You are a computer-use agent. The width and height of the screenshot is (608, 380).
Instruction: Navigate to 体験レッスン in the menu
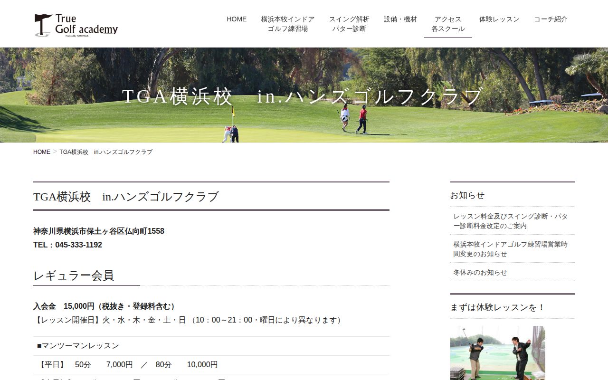pos(499,19)
